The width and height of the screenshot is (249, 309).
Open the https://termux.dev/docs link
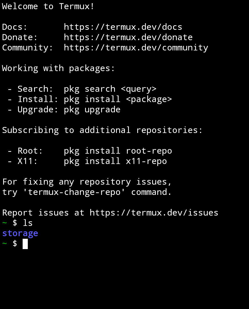click(123, 27)
